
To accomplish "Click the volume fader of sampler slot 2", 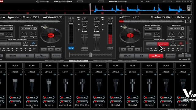I will click(15, 80).
